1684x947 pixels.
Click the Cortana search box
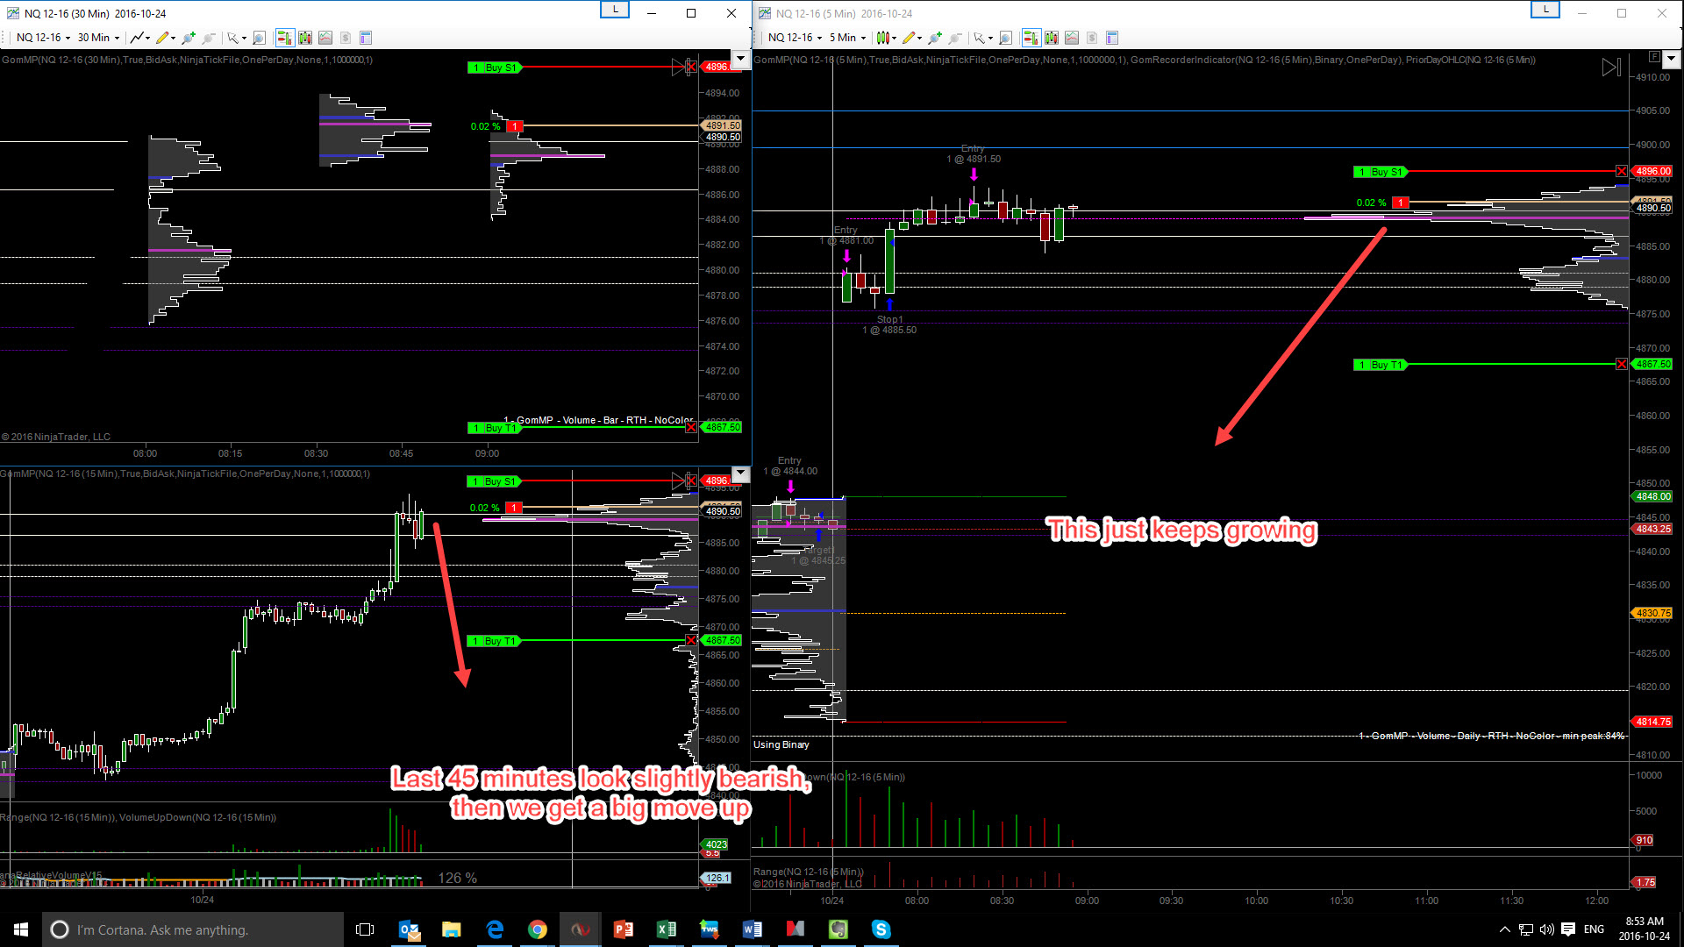(x=193, y=929)
